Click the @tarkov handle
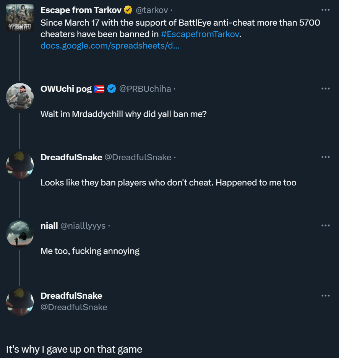This screenshot has width=339, height=358. click(x=152, y=10)
